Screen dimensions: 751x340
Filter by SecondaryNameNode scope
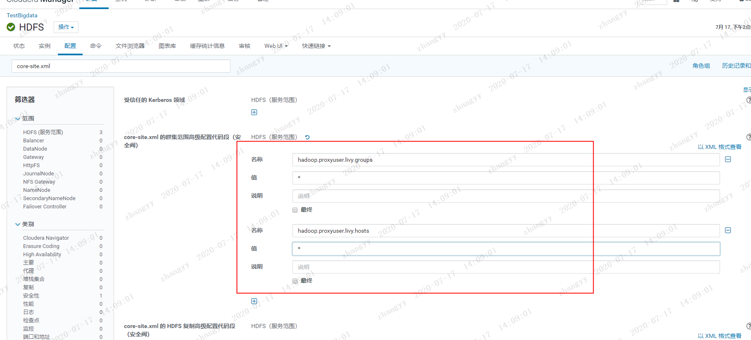click(x=49, y=198)
